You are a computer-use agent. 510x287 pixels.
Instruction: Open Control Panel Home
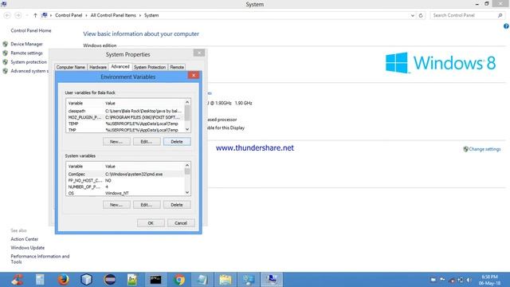coord(31,30)
